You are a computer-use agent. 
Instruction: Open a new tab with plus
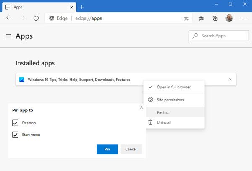tap(81, 7)
